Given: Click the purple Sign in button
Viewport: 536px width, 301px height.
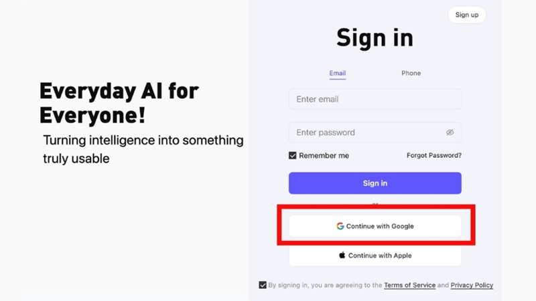Looking at the screenshot, I should (375, 183).
